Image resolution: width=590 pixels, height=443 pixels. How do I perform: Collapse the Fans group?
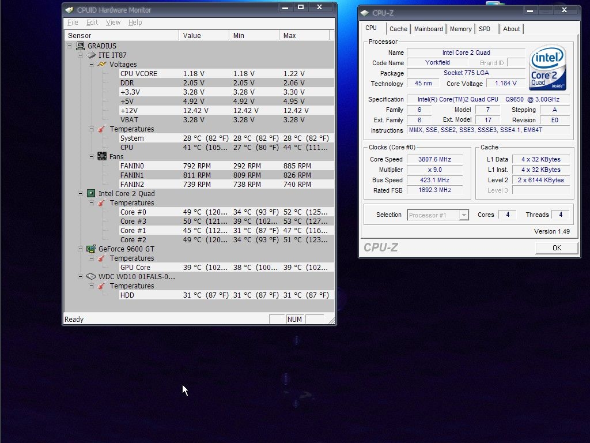(92, 156)
